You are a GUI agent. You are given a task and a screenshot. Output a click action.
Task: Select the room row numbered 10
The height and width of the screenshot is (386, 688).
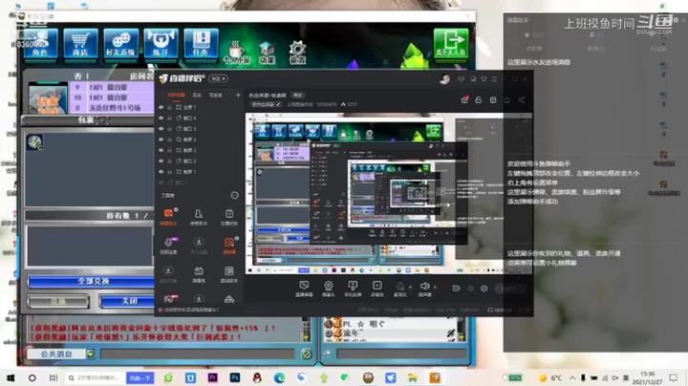point(112,97)
